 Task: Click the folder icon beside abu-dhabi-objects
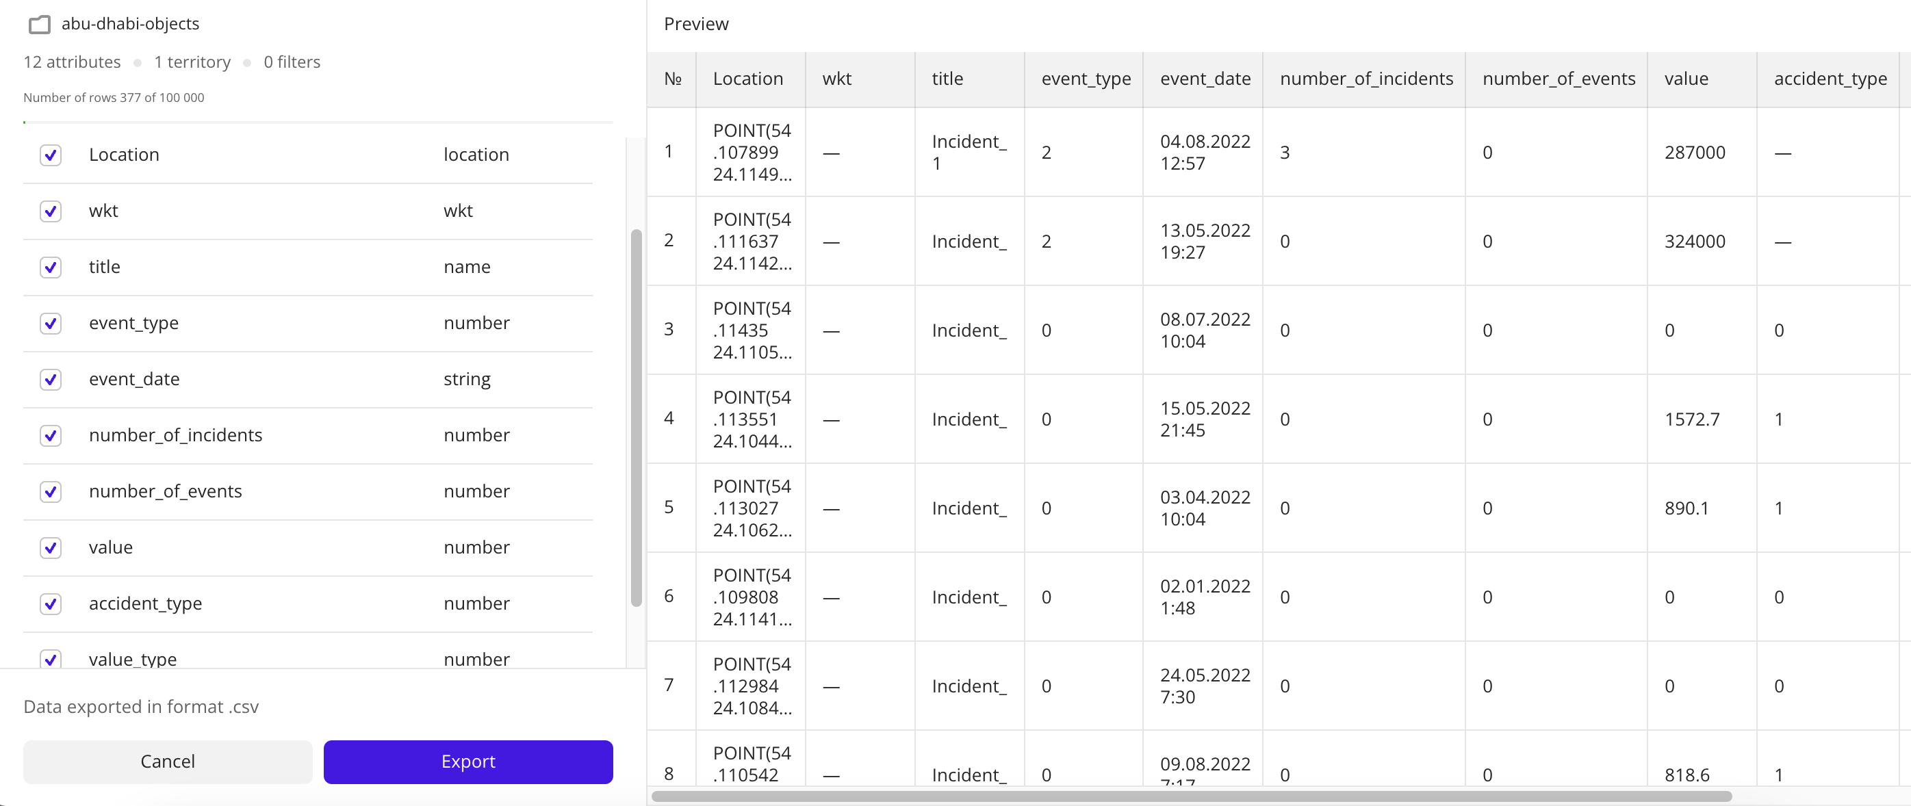39,25
